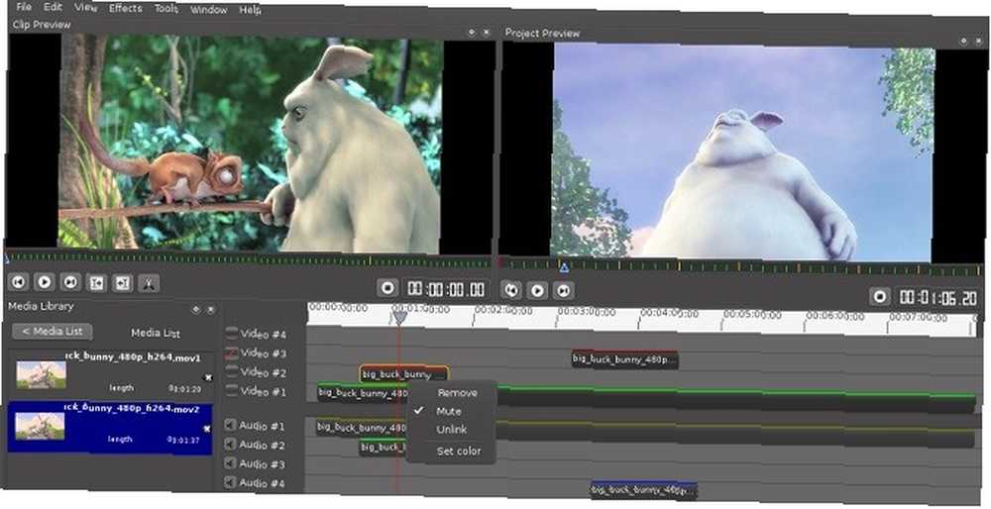Toggle visibility of Video #3 track
The height and width of the screenshot is (509, 991).
232,353
